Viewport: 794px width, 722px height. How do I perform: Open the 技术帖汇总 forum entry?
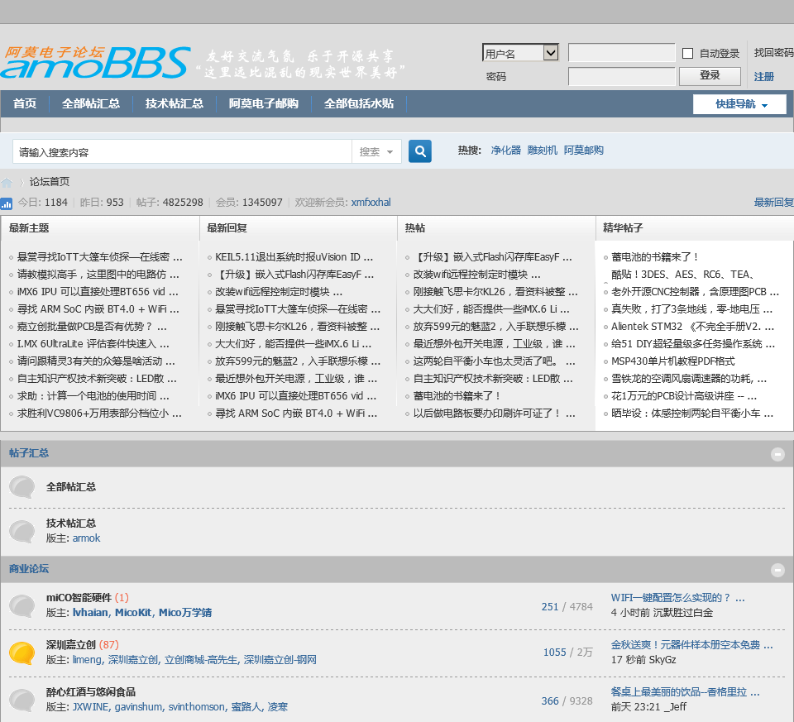tap(71, 523)
